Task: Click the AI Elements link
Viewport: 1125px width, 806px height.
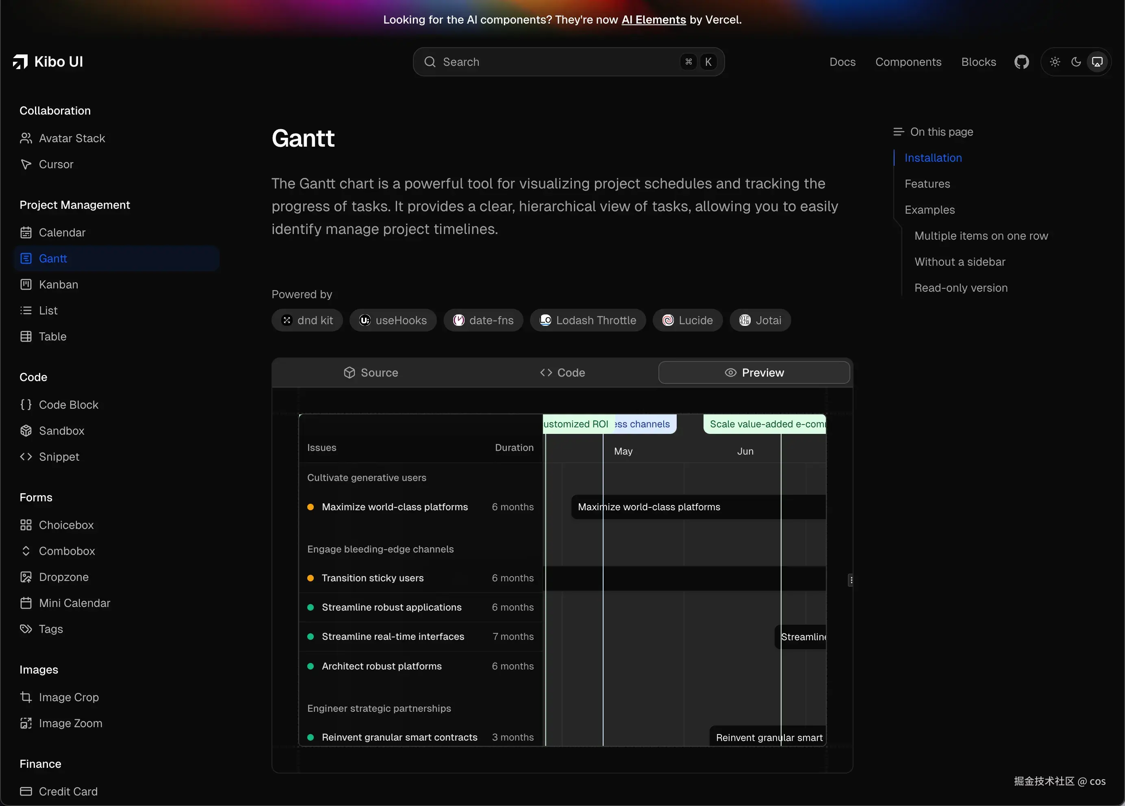Action: tap(653, 20)
